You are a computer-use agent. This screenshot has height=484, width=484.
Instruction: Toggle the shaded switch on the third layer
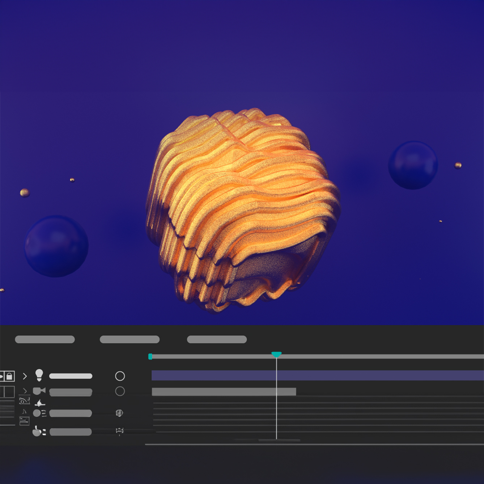(119, 413)
